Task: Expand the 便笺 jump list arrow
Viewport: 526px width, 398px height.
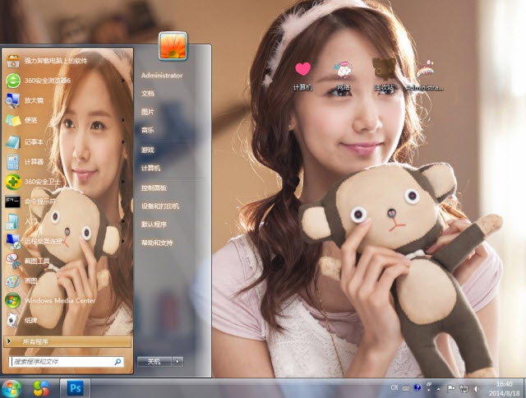Action: click(x=123, y=120)
